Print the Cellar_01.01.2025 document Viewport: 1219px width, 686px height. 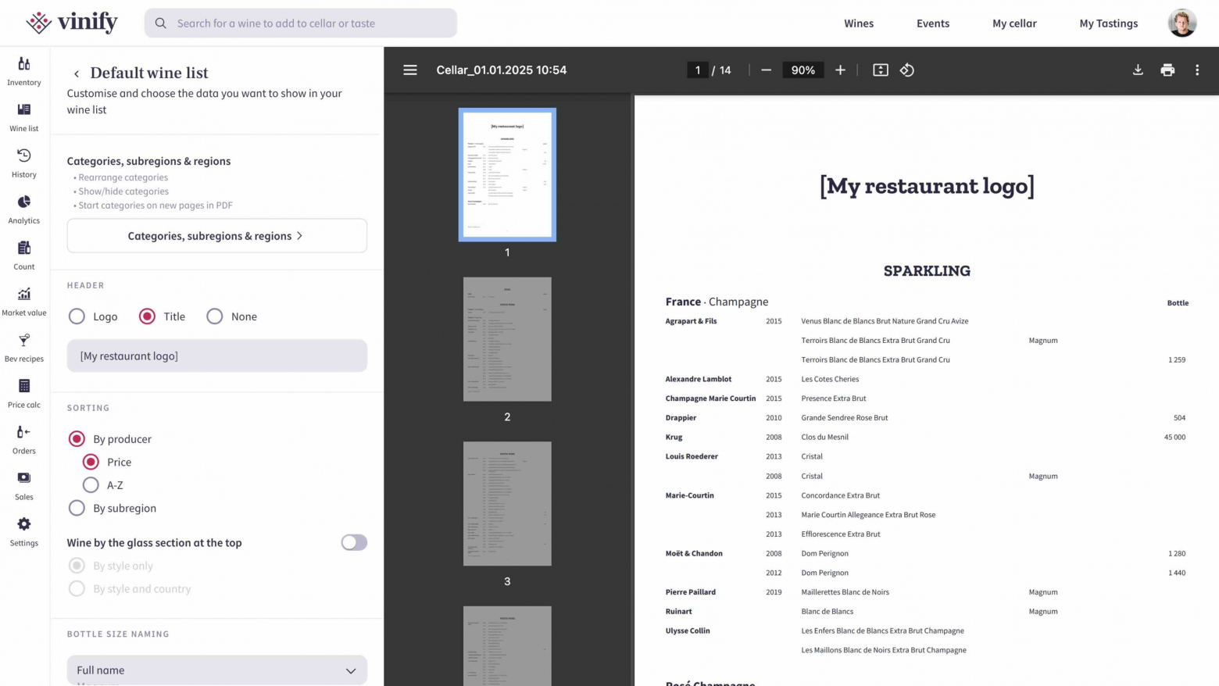(x=1167, y=70)
